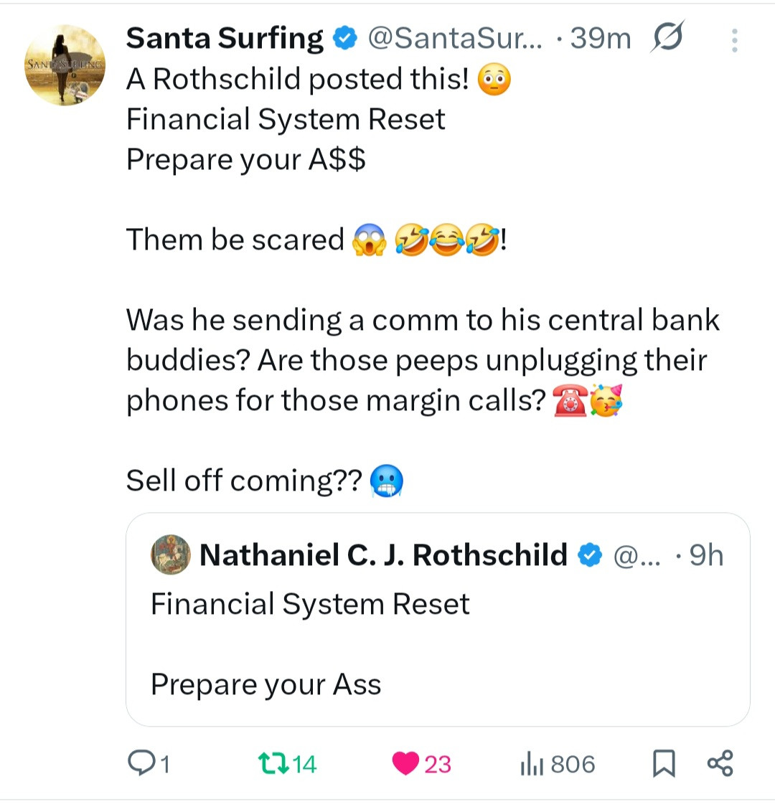
Task: Click the Nathaniel C. J. Rothschild name
Action: click(x=383, y=555)
